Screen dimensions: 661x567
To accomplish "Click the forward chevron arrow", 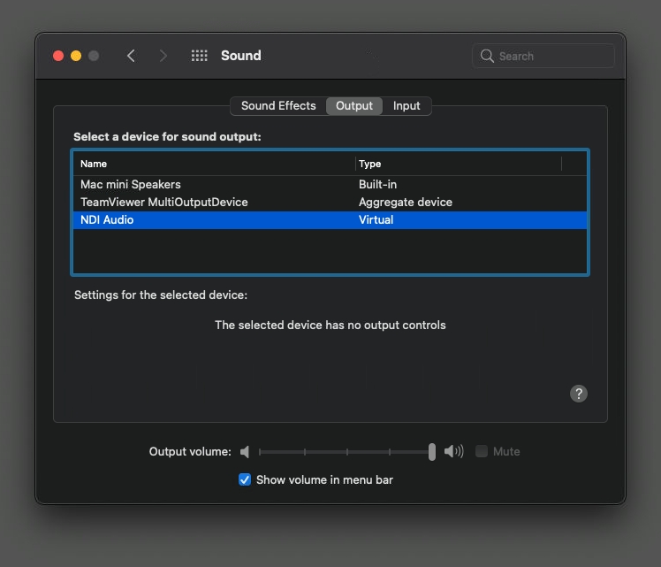I will pos(163,56).
